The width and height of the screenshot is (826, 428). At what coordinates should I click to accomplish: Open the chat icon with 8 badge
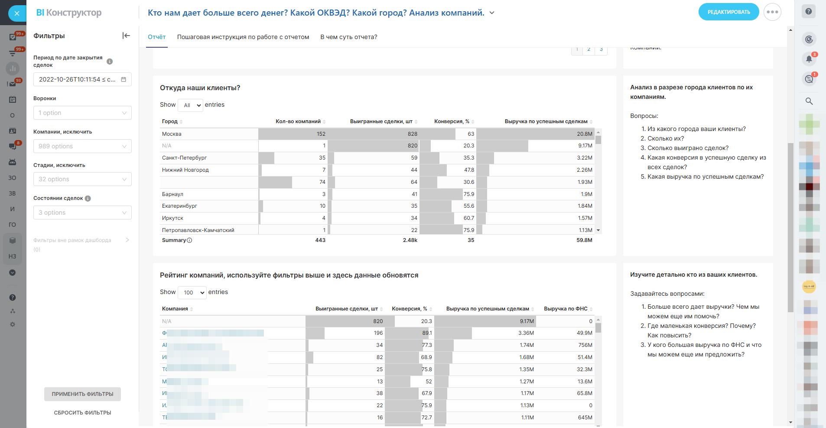pos(13,146)
